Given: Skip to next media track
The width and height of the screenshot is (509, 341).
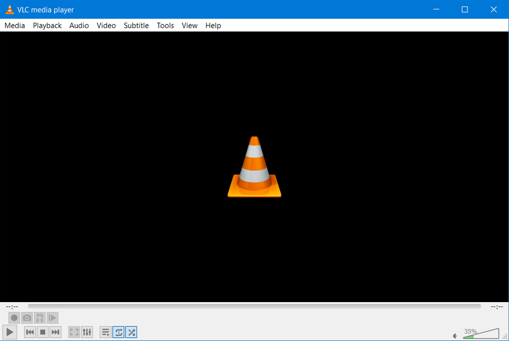Looking at the screenshot, I should pyautogui.click(x=55, y=332).
